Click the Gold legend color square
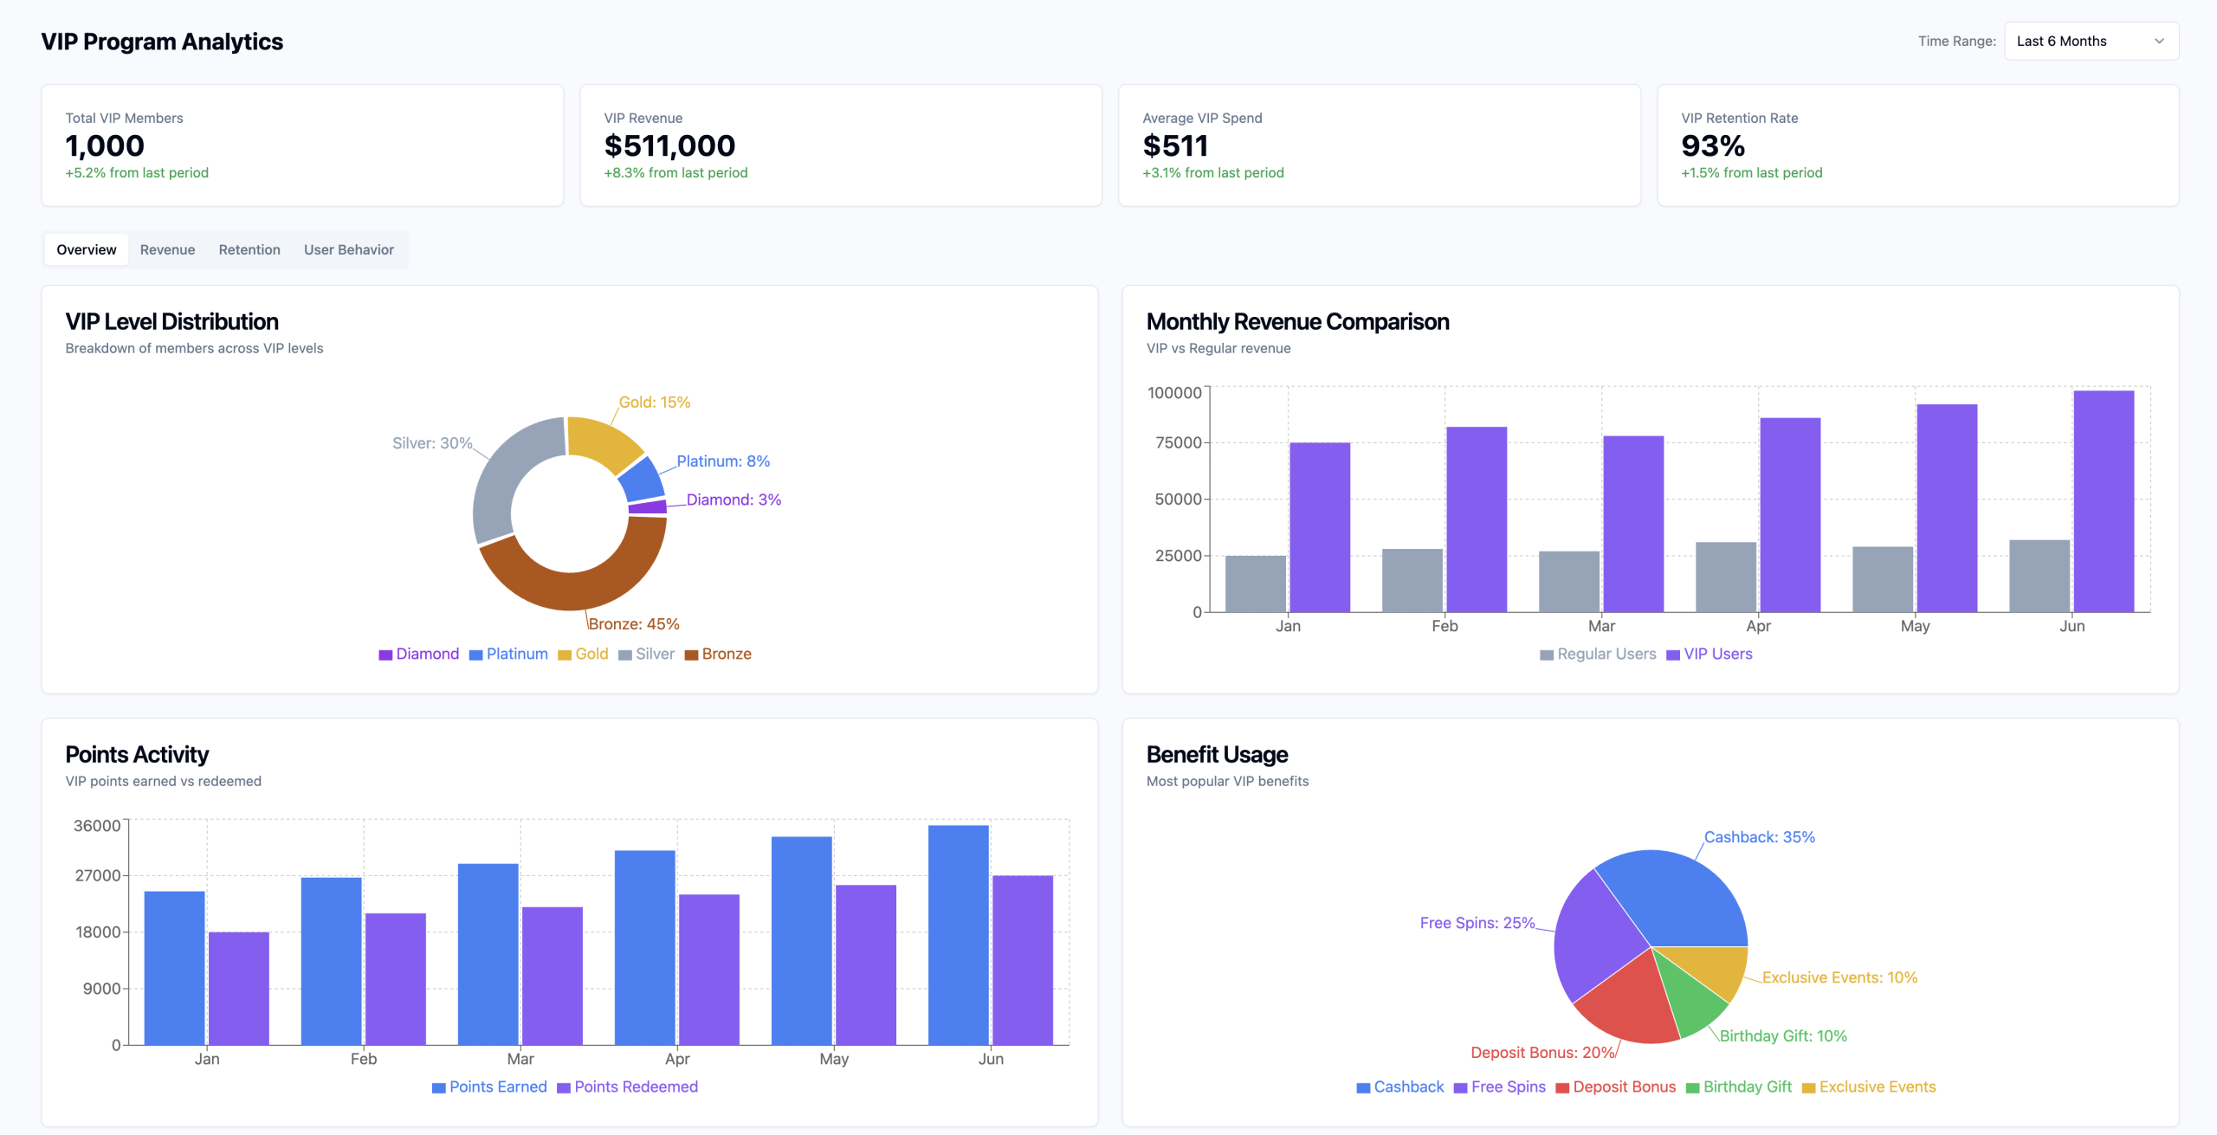The image size is (2217, 1135). tap(565, 655)
